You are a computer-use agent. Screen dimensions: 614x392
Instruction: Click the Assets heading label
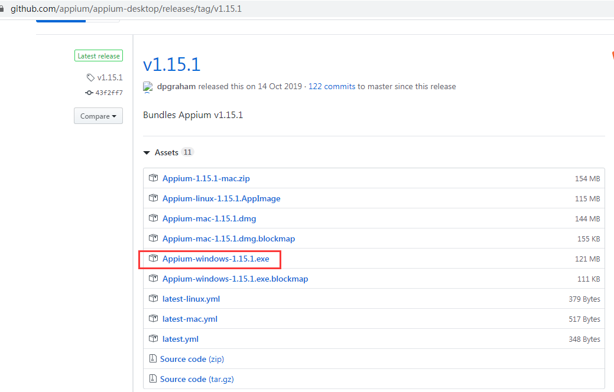click(x=167, y=152)
